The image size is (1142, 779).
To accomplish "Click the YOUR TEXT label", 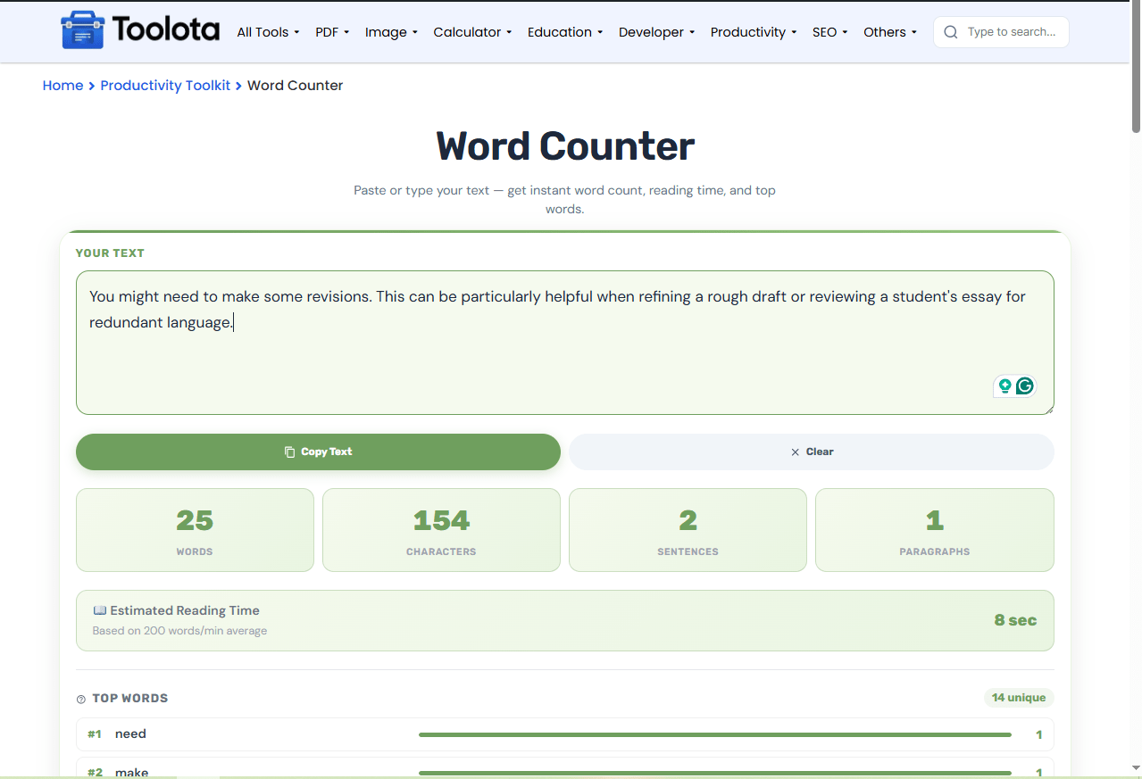I will tap(110, 253).
